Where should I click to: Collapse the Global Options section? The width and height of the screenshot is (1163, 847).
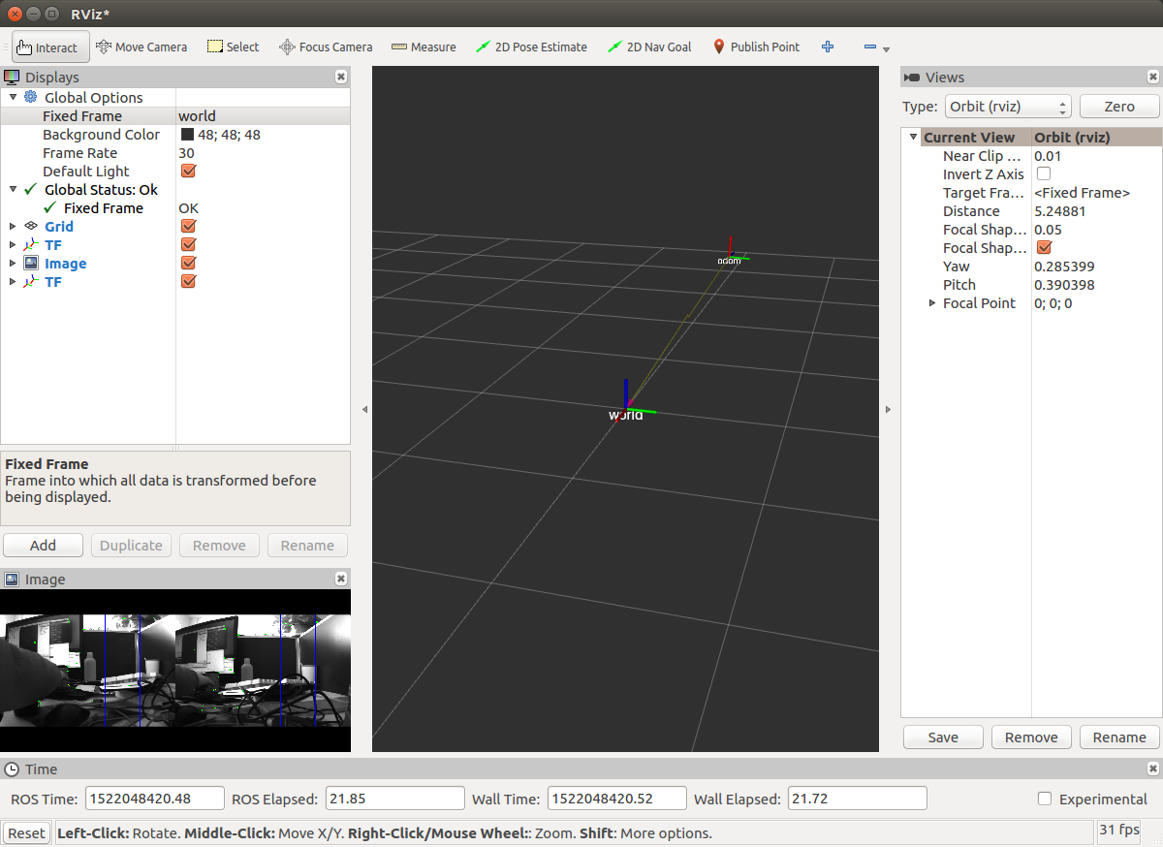[x=14, y=97]
